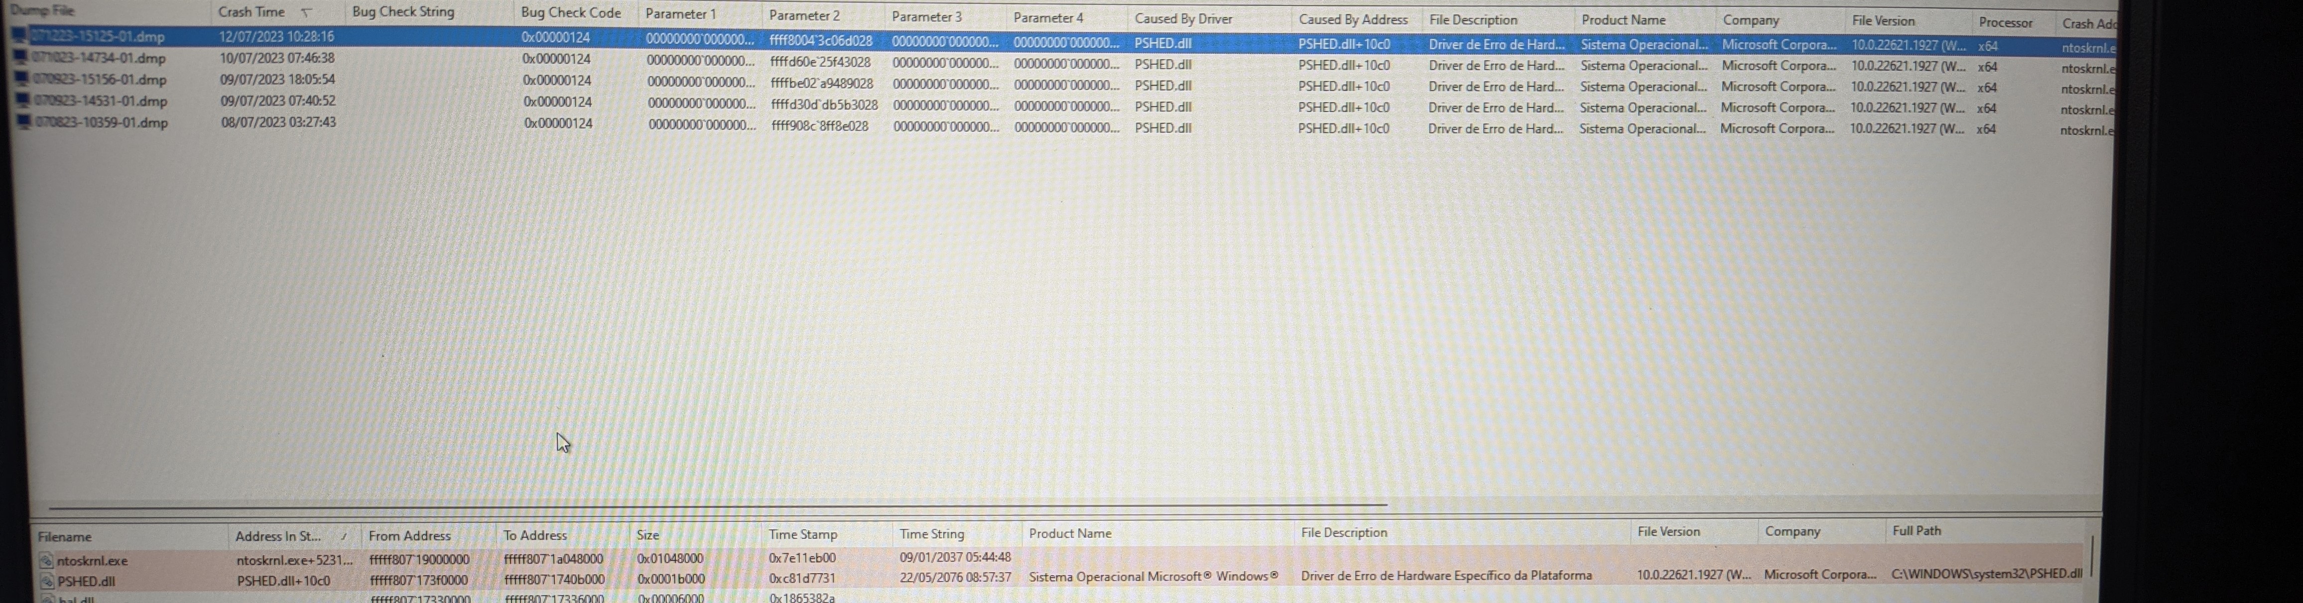
Task: Click the Time Stamp column header
Action: 803,534
